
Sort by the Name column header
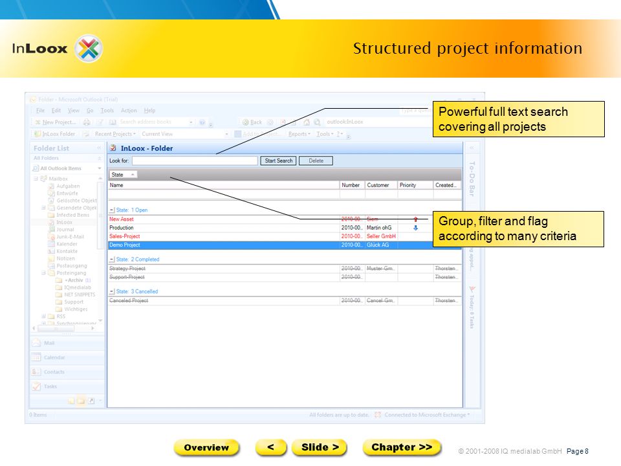(x=224, y=185)
